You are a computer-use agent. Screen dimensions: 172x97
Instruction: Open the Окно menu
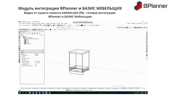[62, 23]
